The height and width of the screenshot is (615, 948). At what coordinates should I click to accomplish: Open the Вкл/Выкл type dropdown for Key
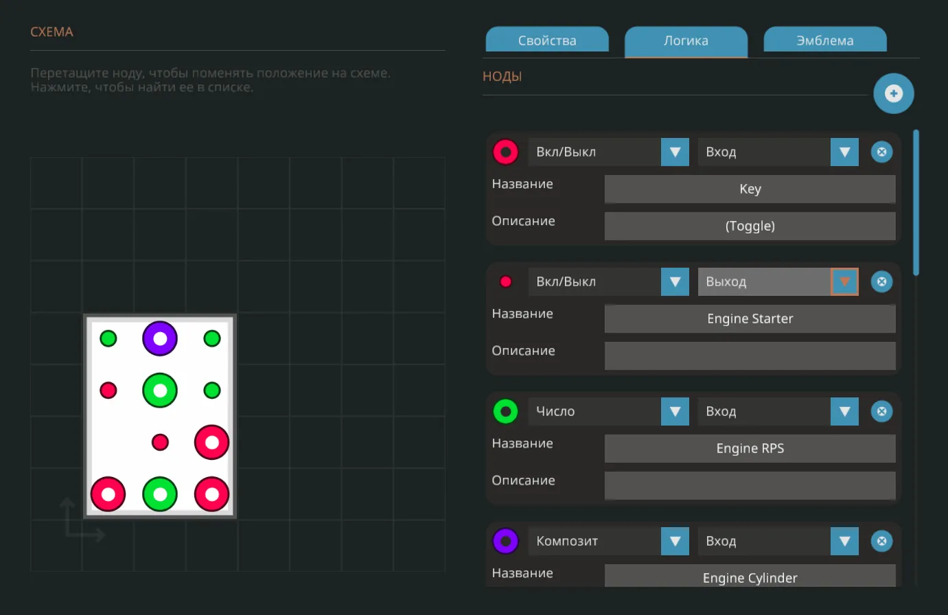(675, 152)
